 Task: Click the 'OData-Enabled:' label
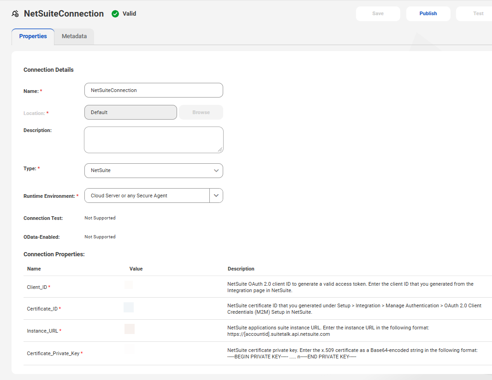[41, 237]
